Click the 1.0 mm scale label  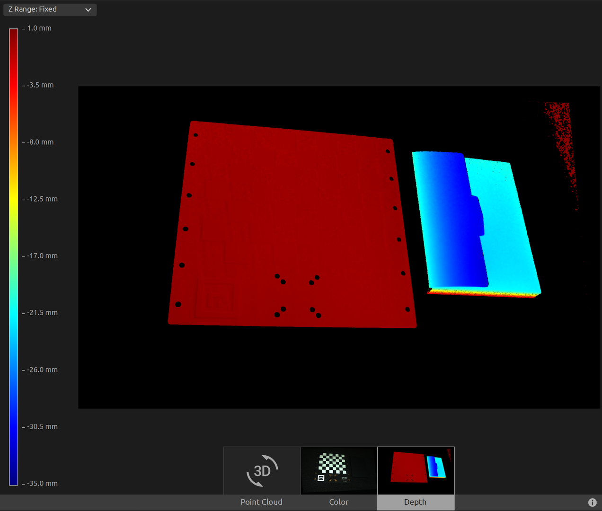point(39,28)
